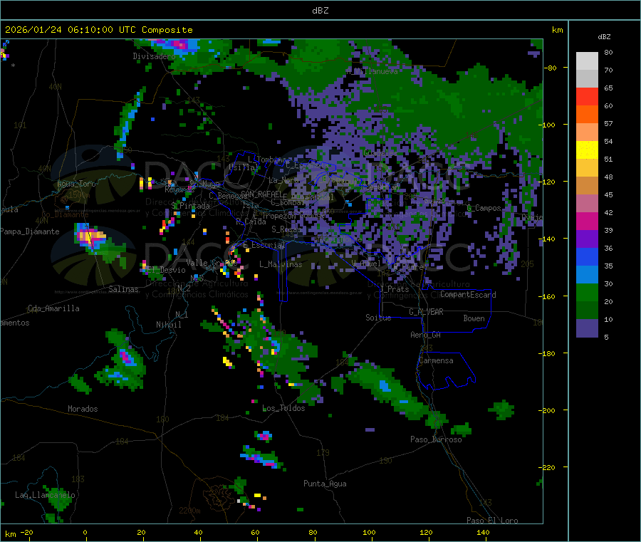The height and width of the screenshot is (542, 641).
Task: Click the 'dBZ' label above the color scale
Action: pos(604,37)
